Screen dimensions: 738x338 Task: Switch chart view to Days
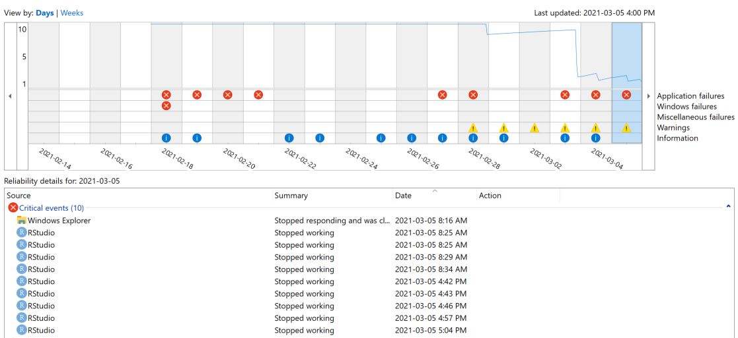[x=45, y=13]
